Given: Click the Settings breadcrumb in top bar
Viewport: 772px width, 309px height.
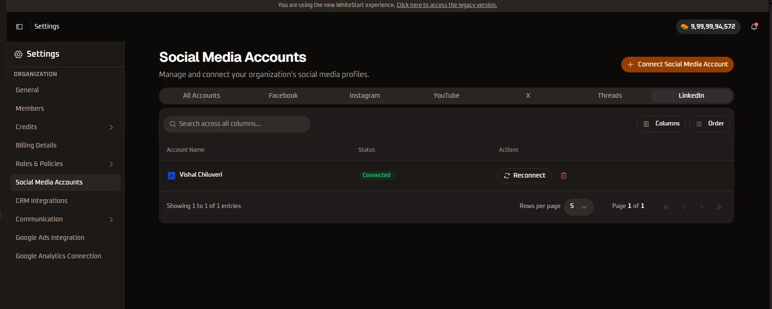Looking at the screenshot, I should (47, 26).
